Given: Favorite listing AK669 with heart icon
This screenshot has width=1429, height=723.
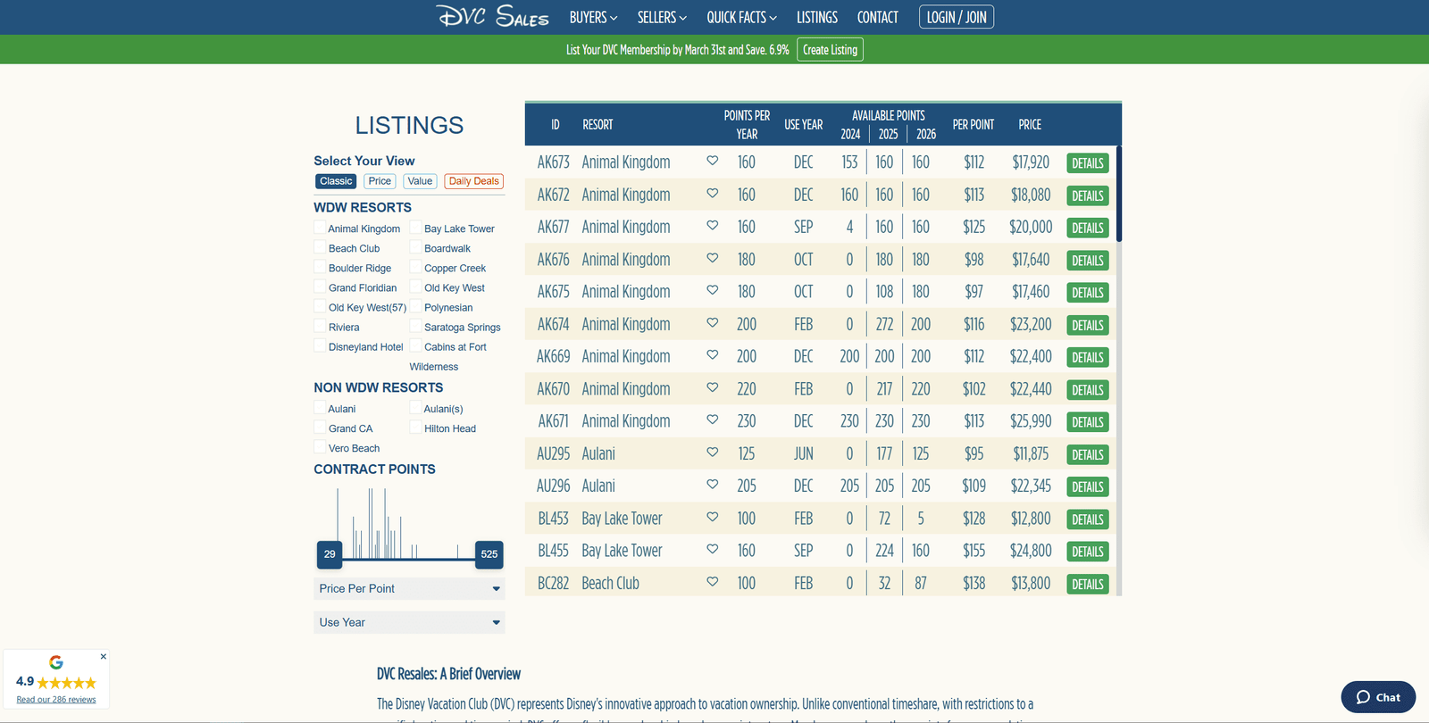Looking at the screenshot, I should 713,355.
